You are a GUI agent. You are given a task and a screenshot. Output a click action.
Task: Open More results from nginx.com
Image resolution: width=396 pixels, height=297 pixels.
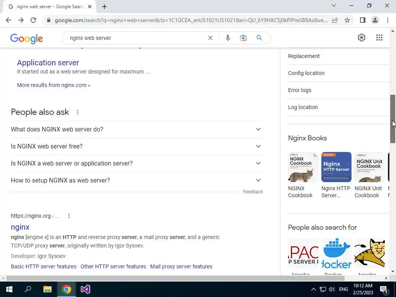coord(53,85)
